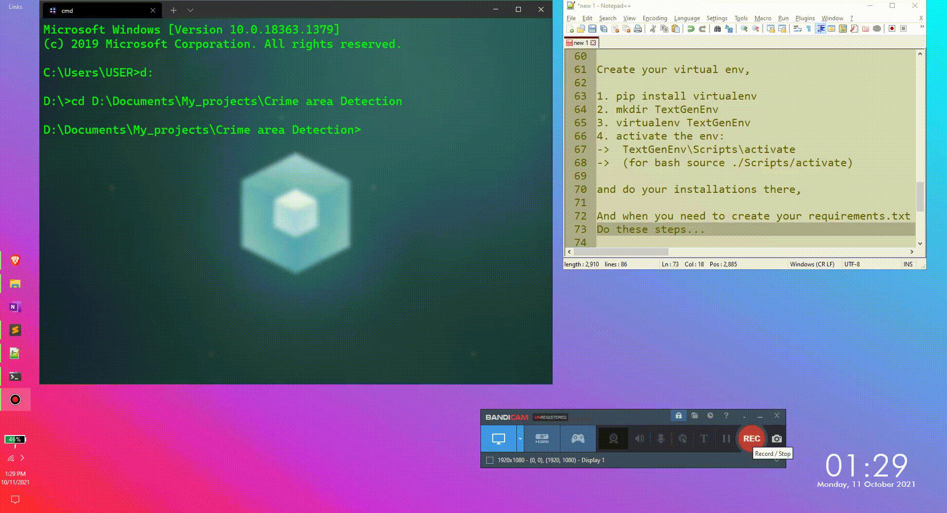Click the Paste icon in Notepad++ toolbar

[676, 29]
